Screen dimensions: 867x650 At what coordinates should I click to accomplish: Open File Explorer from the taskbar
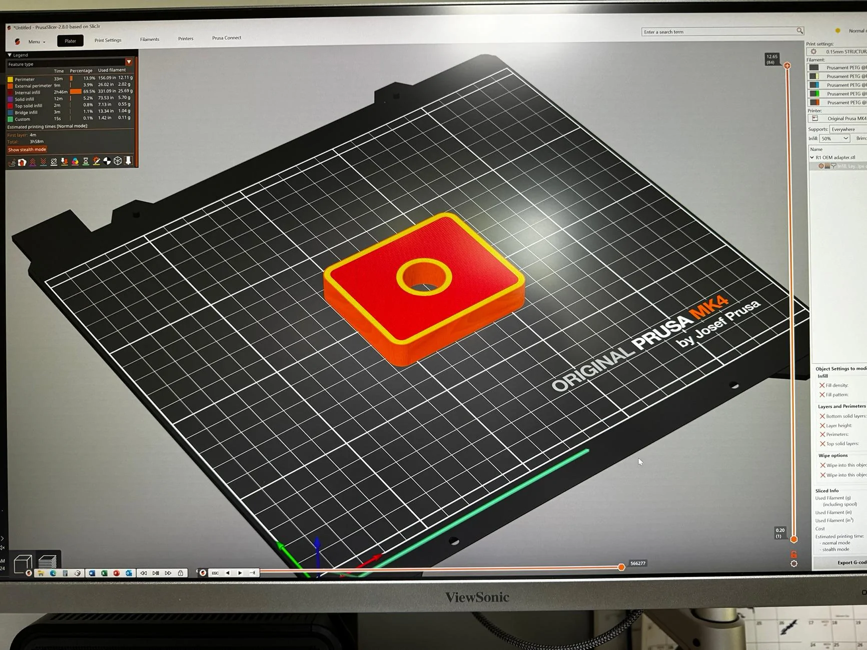pyautogui.click(x=41, y=573)
